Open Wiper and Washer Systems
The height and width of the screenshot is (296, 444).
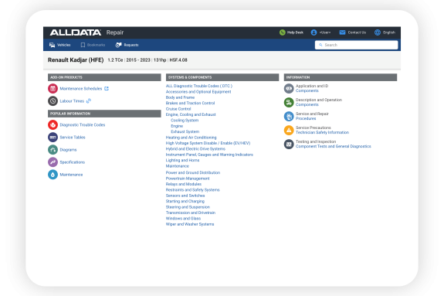(190, 224)
